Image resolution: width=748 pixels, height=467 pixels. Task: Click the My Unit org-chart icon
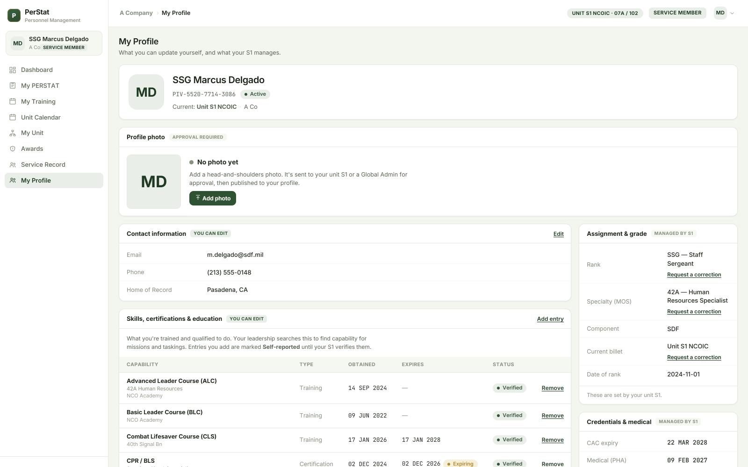click(x=13, y=133)
